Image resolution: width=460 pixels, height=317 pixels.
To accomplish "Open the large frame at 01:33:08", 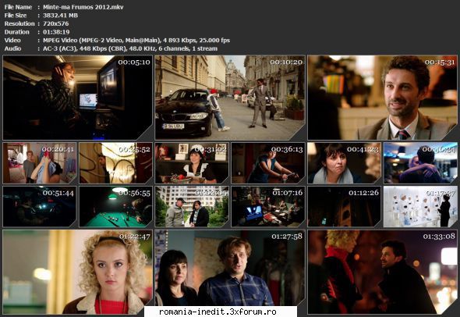I will pyautogui.click(x=382, y=272).
